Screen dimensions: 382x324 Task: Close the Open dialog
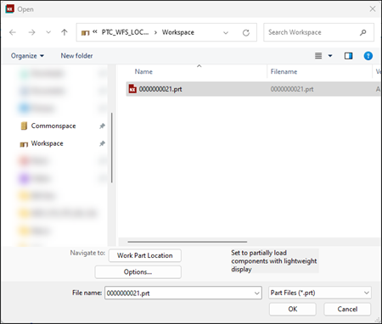[373, 9]
